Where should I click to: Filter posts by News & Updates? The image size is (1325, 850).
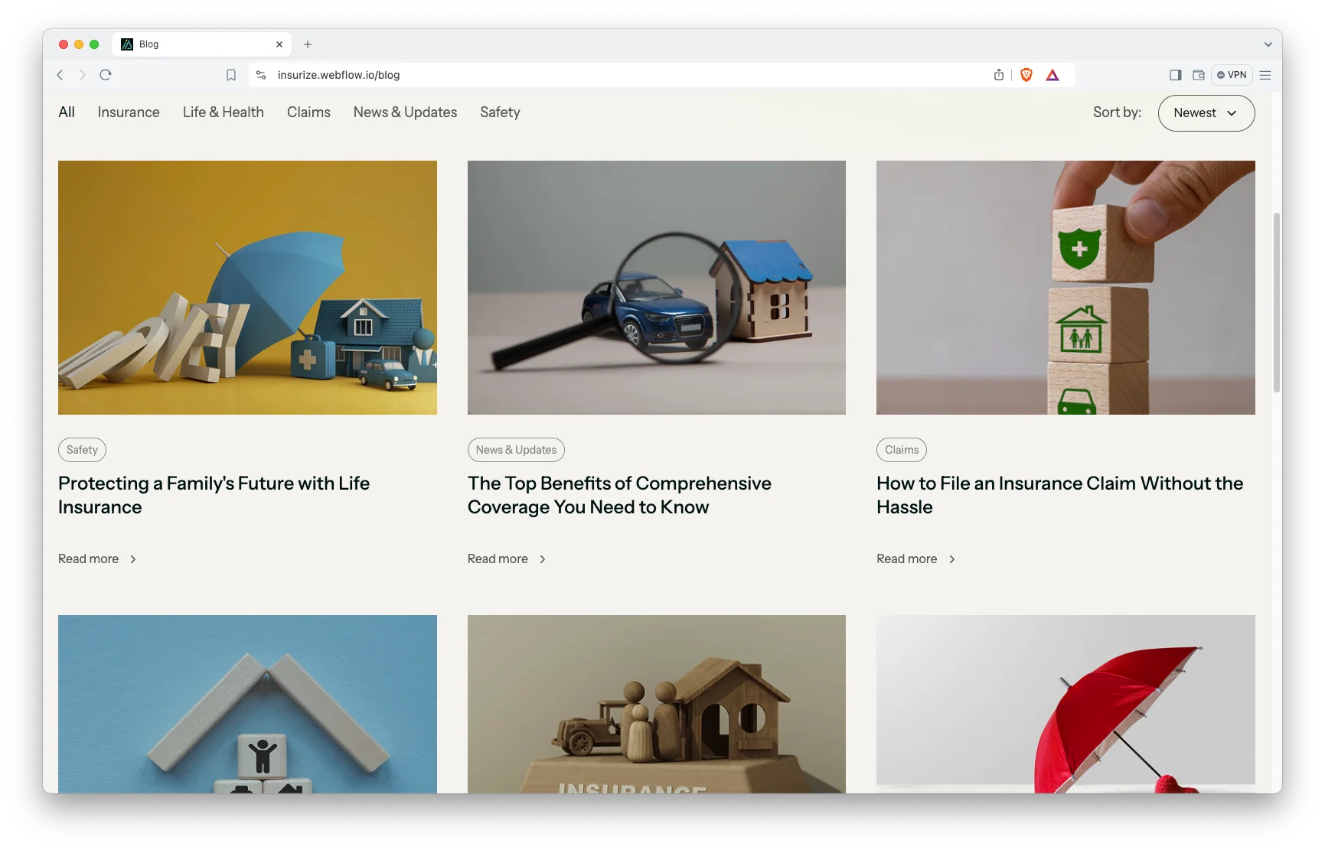tap(405, 112)
